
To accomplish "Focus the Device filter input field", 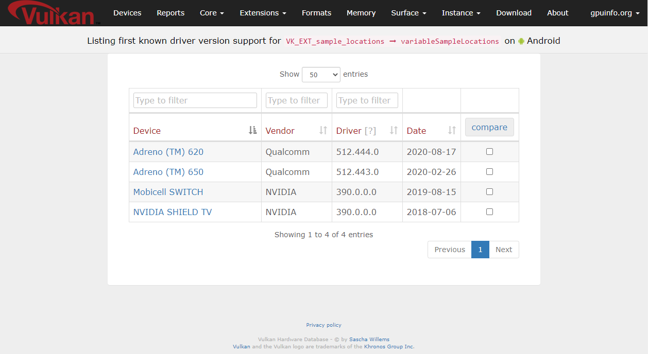I will click(195, 100).
